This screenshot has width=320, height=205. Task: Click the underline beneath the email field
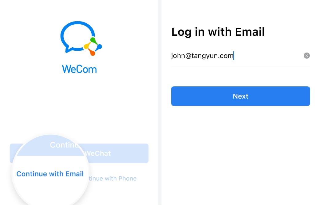240,67
